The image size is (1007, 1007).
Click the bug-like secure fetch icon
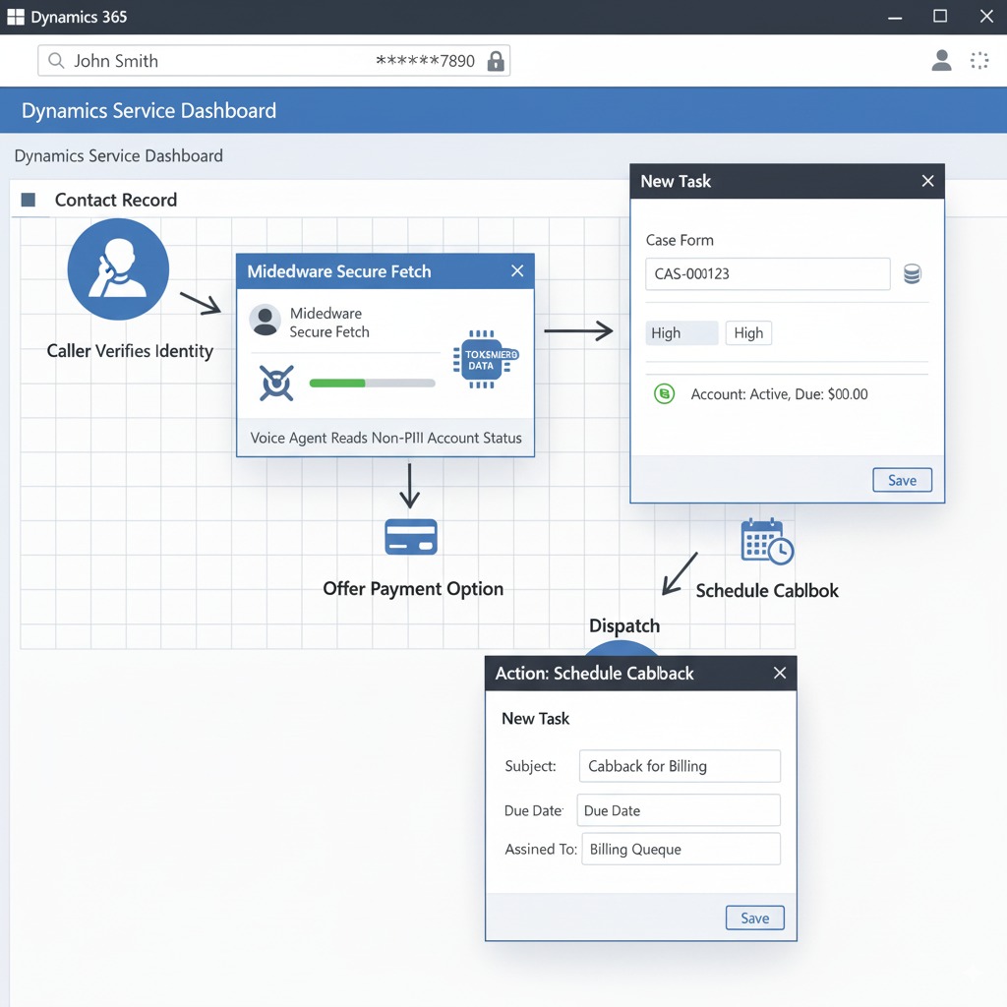[276, 383]
